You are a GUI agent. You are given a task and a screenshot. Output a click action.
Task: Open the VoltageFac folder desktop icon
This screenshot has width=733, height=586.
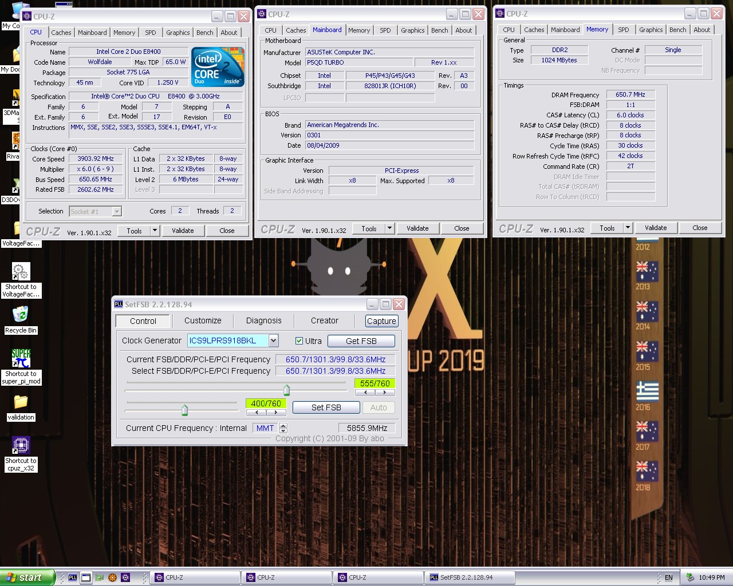[x=17, y=229]
